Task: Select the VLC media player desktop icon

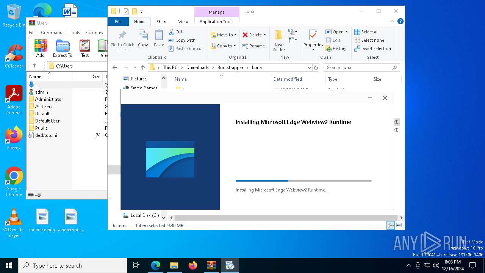Action: [14, 223]
